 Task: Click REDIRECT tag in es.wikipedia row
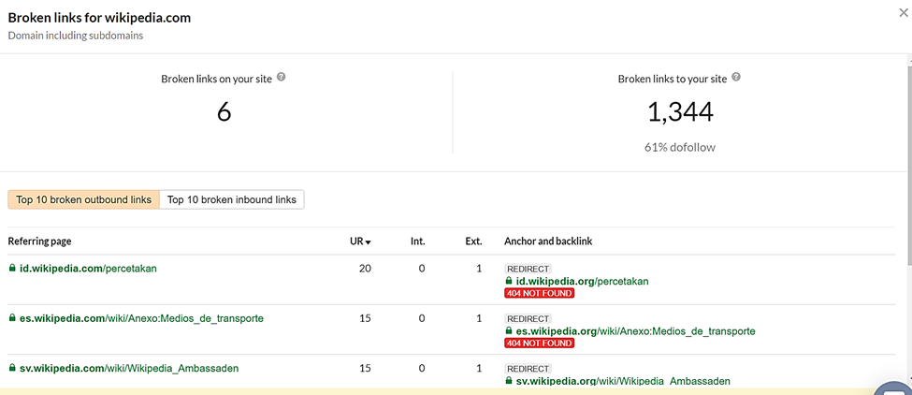[x=528, y=319]
